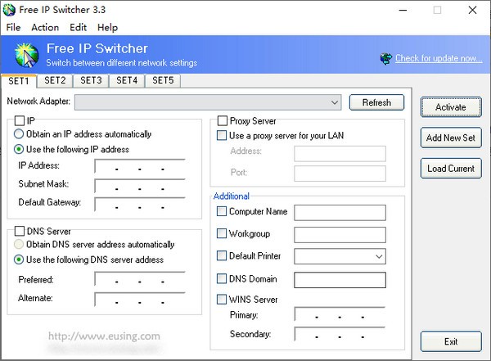Click the Add New Set button
Viewport: 491px width, 361px height.
coord(451,138)
